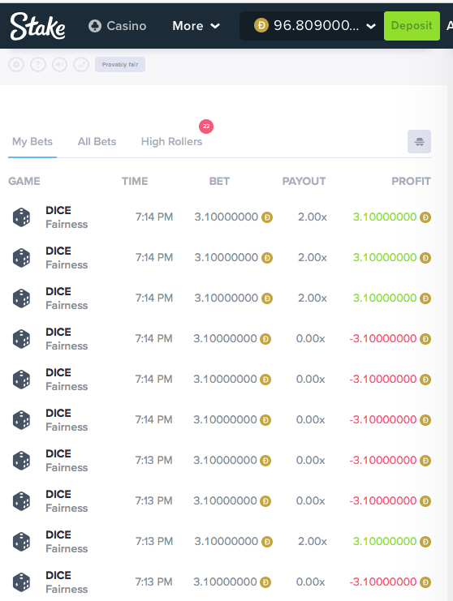The height and width of the screenshot is (601, 453).
Task: Click DICE game name in the topmost row
Action: (58, 210)
